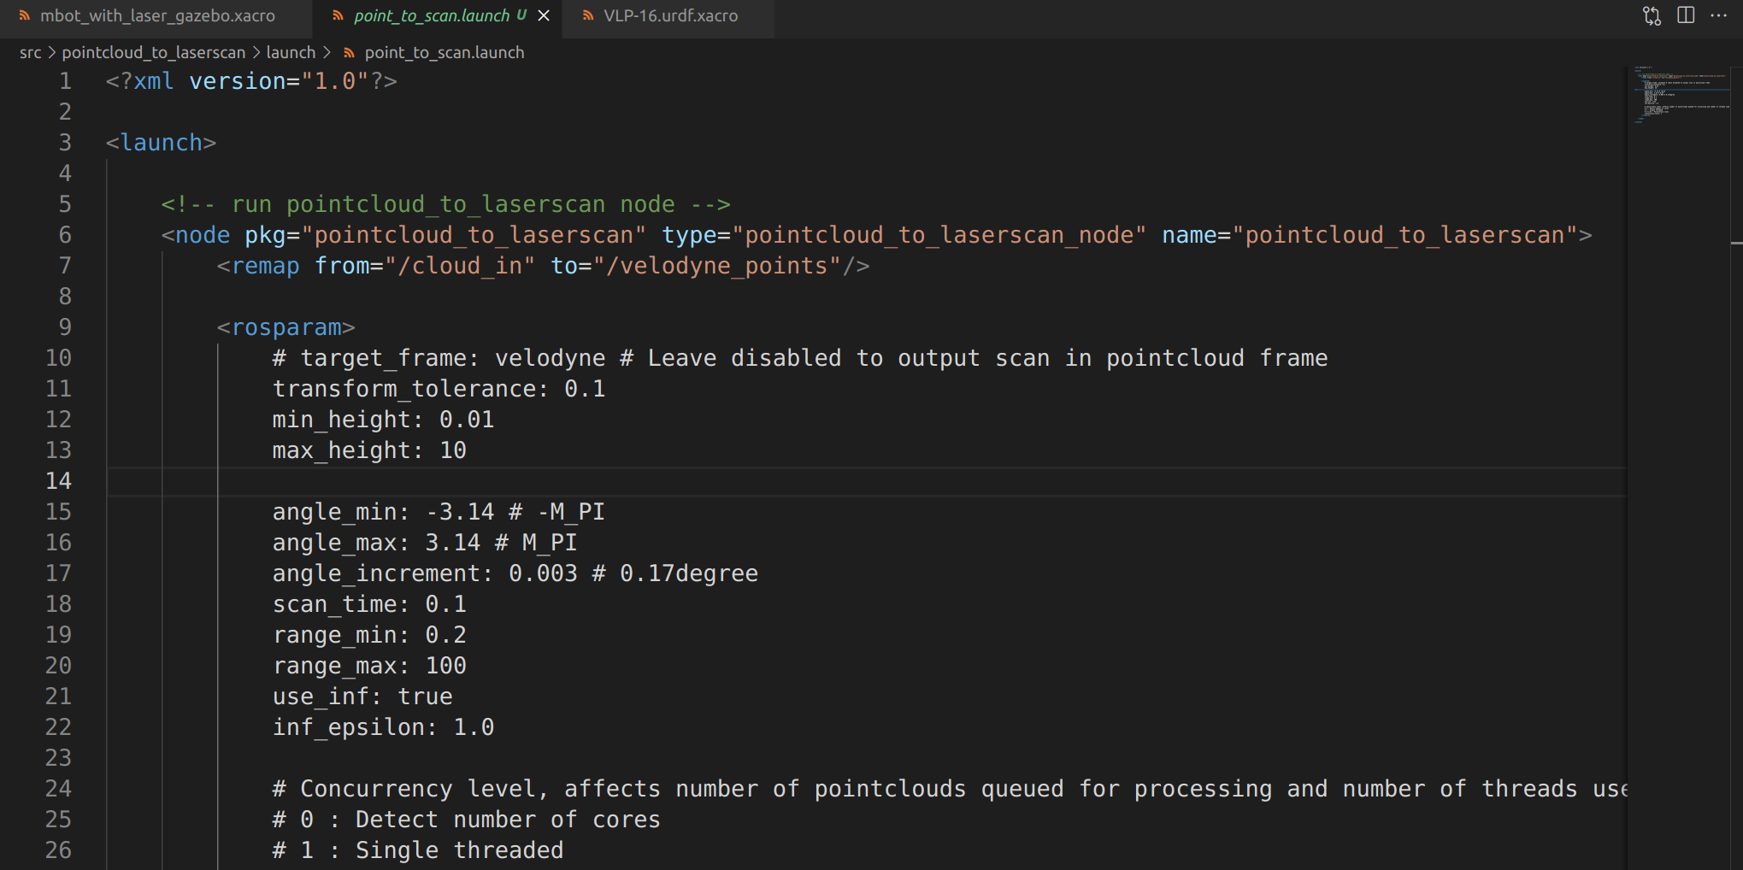Click the 'angle_increment: 0.003' line
The width and height of the screenshot is (1743, 870).
pos(515,573)
